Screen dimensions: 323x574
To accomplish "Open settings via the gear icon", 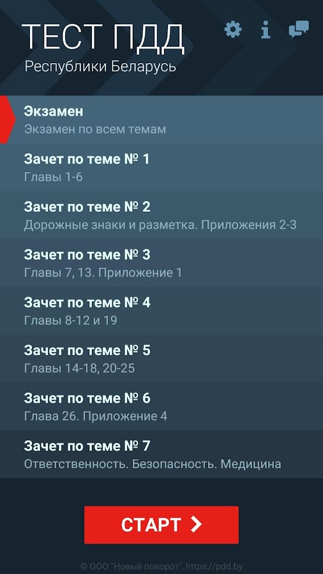I will pos(233,29).
